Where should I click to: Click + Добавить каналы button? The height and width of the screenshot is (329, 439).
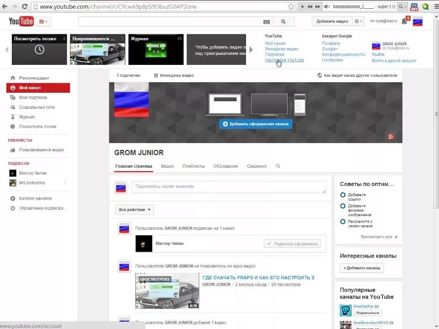pos(362,268)
